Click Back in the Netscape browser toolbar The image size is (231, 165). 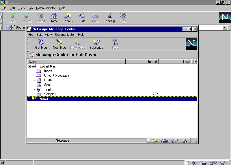[x=12, y=18]
